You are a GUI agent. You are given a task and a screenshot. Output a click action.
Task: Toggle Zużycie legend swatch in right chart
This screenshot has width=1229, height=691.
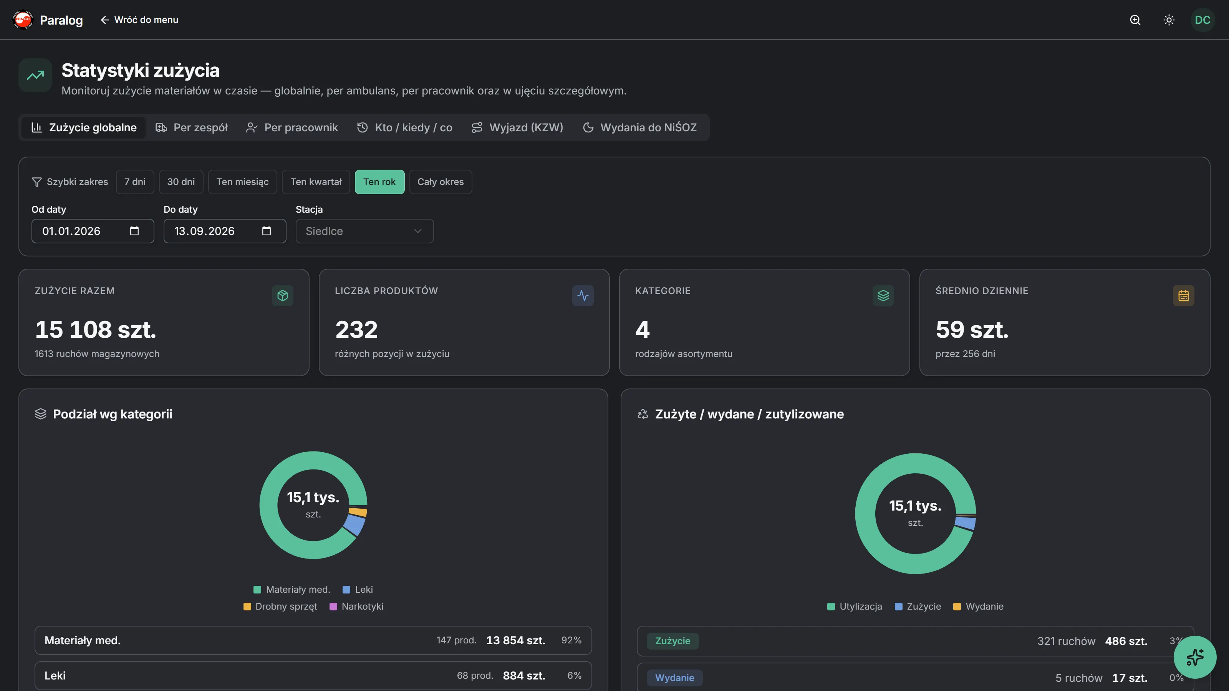coord(898,607)
